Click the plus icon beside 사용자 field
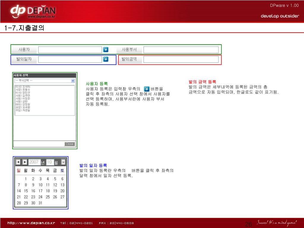The width and height of the screenshot is (304, 228). (106, 50)
